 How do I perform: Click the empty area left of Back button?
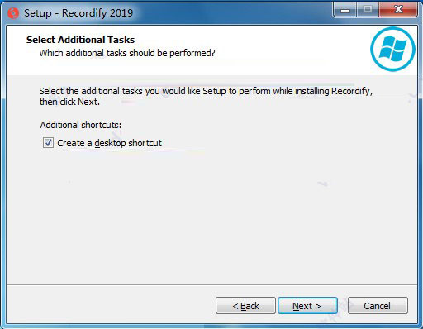coord(110,305)
